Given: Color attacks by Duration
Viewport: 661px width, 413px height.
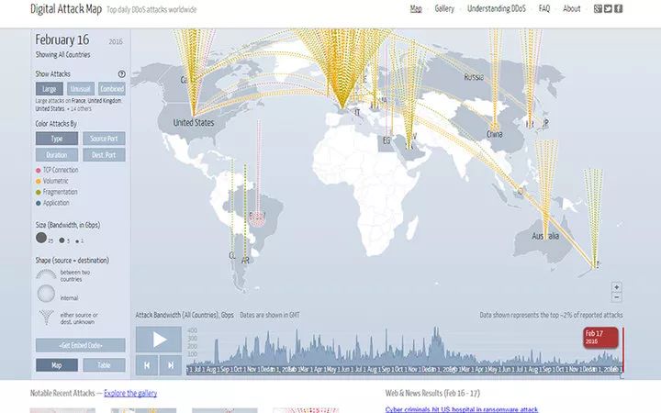Looking at the screenshot, I should (57, 155).
